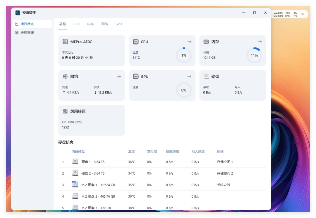Click the 硬盘 2 disk icon
316x218 pixels.
75,173
